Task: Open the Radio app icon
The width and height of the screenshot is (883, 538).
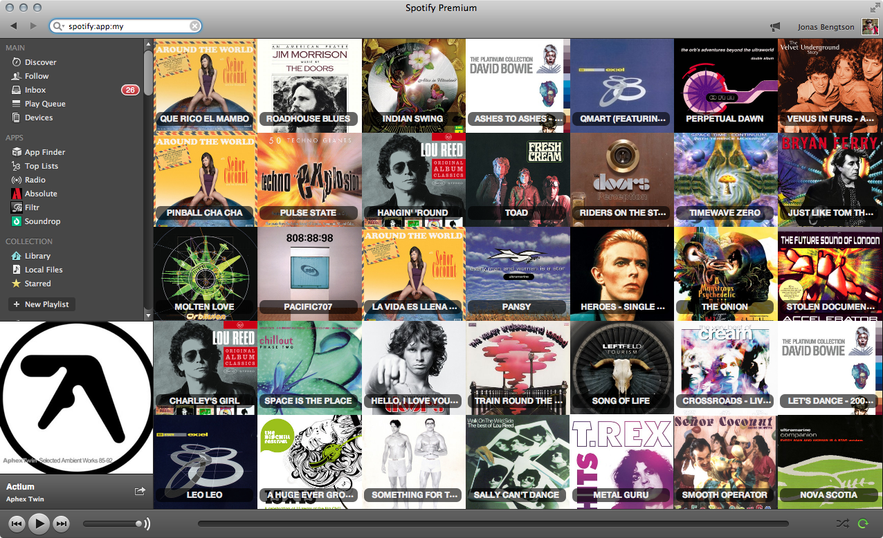Action: click(x=17, y=180)
